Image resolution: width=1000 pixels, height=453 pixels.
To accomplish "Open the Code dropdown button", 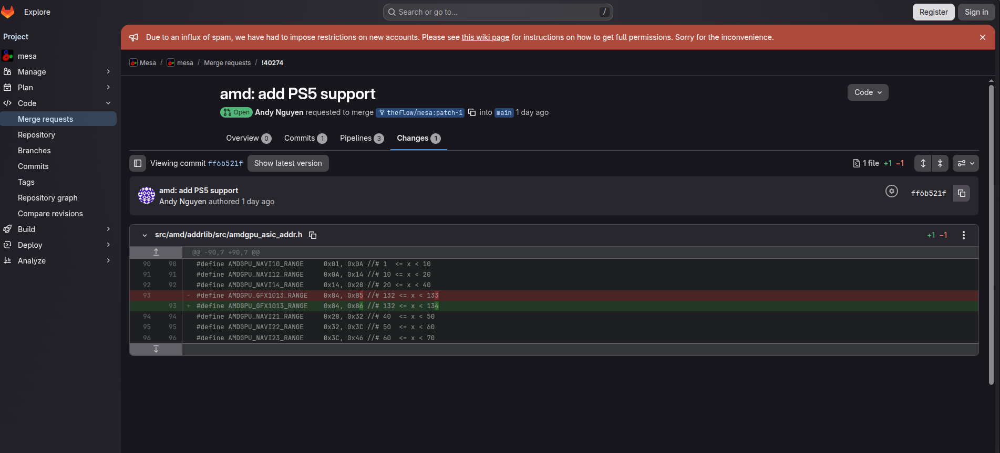I will tap(868, 92).
